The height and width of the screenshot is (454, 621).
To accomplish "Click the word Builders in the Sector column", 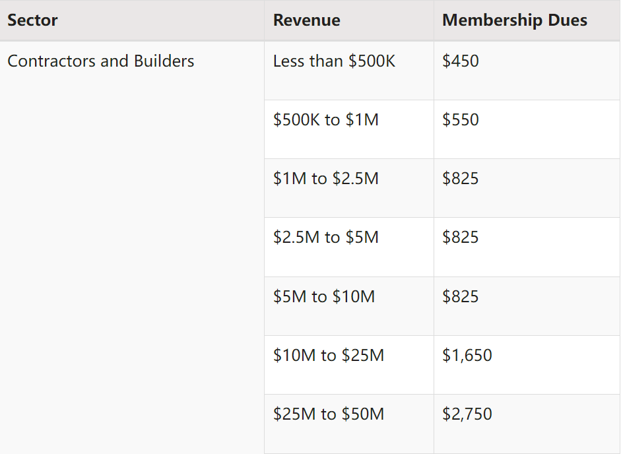I will click(x=164, y=61).
